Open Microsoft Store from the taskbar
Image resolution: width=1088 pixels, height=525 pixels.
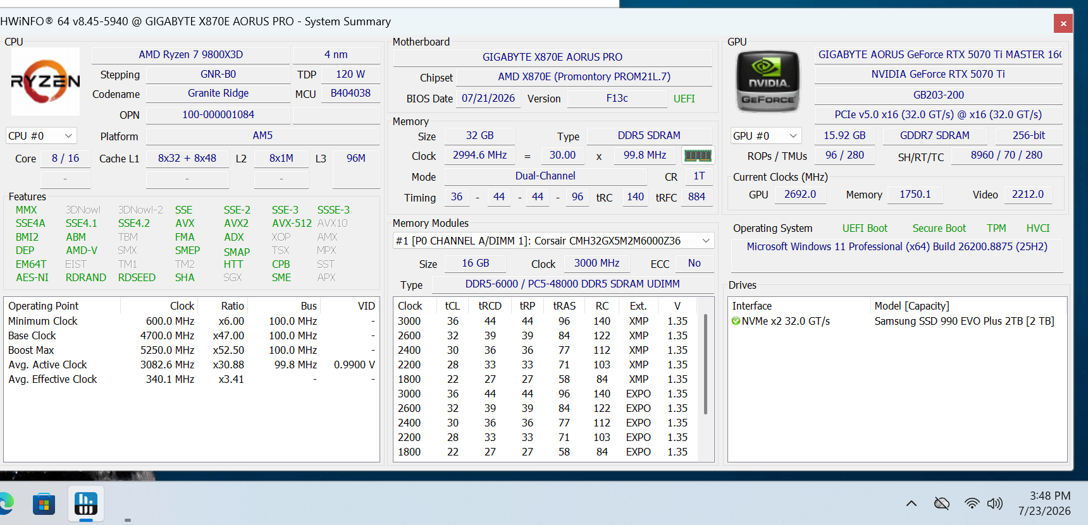(44, 504)
